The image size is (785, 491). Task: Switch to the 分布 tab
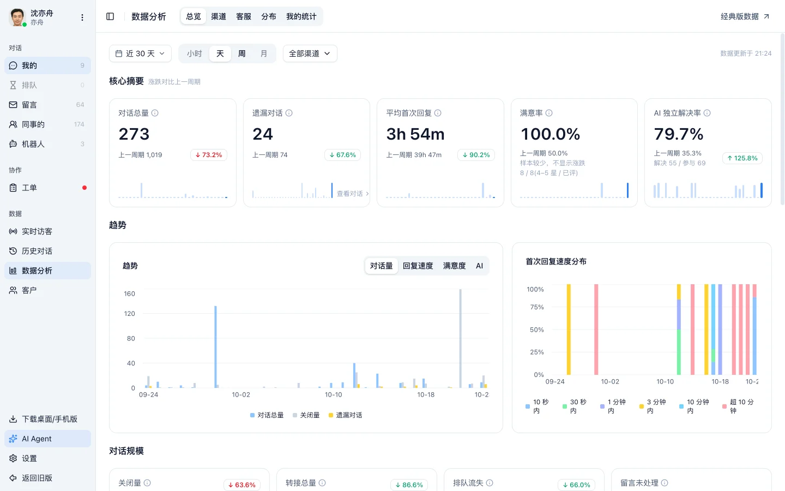click(269, 16)
